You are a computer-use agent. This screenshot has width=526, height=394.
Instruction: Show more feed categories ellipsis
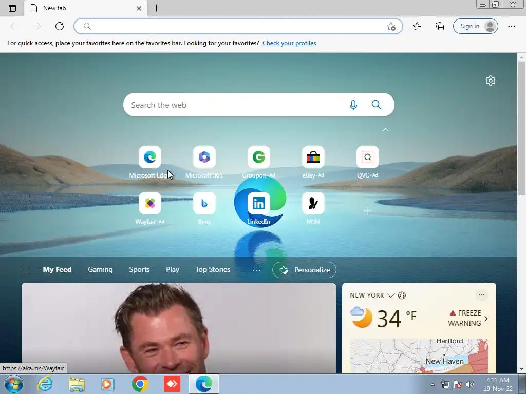256,270
